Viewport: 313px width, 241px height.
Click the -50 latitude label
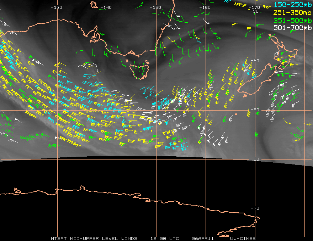click(255, 110)
